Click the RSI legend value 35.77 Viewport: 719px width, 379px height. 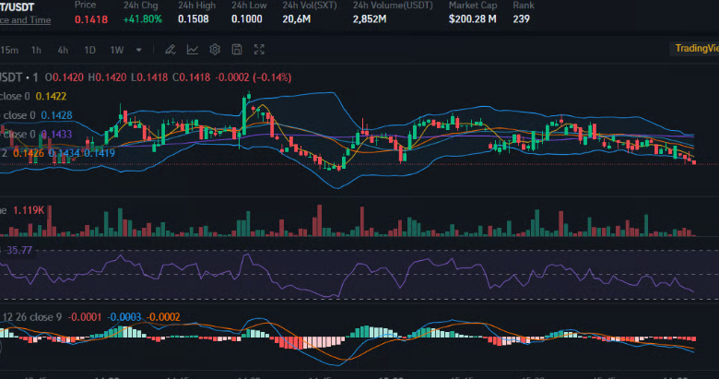(18, 250)
